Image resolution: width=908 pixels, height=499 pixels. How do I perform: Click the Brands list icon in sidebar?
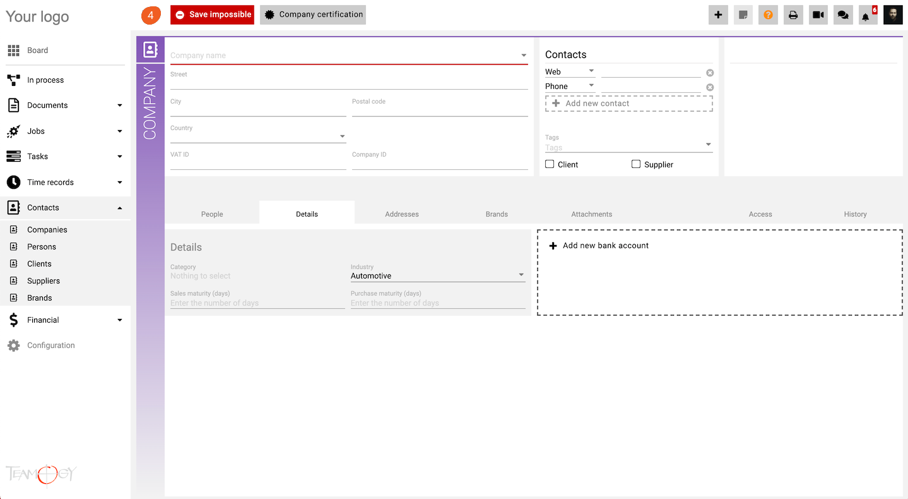[x=14, y=298]
